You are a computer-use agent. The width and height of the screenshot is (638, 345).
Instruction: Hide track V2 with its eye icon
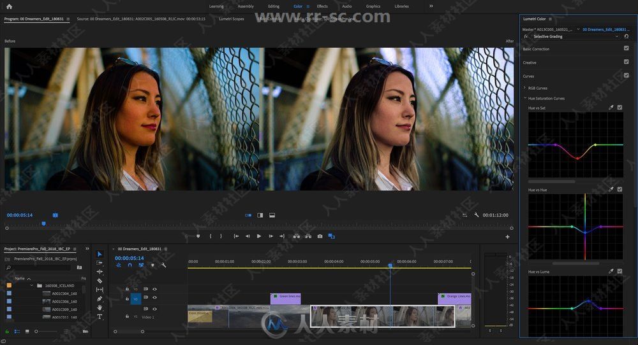tap(154, 297)
